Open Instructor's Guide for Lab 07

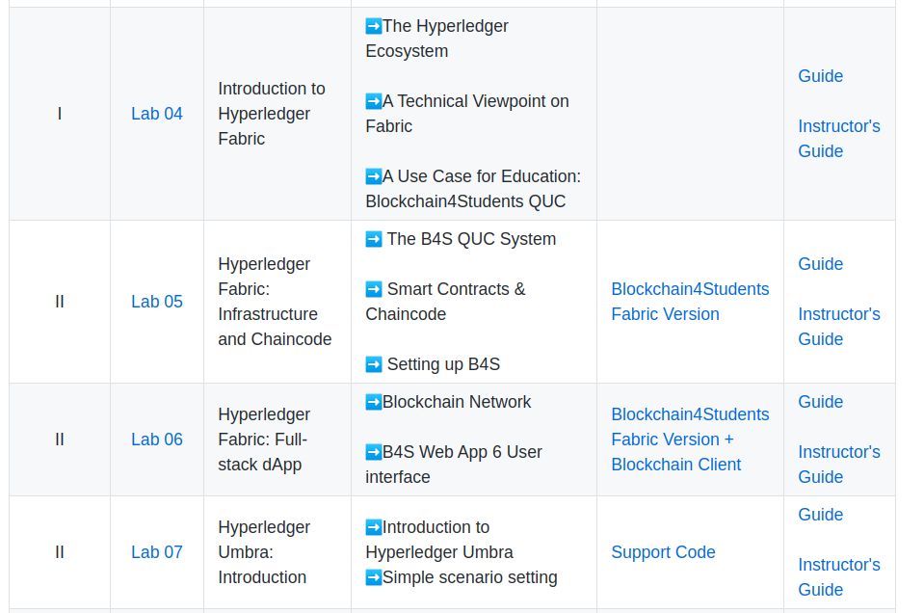click(x=839, y=577)
